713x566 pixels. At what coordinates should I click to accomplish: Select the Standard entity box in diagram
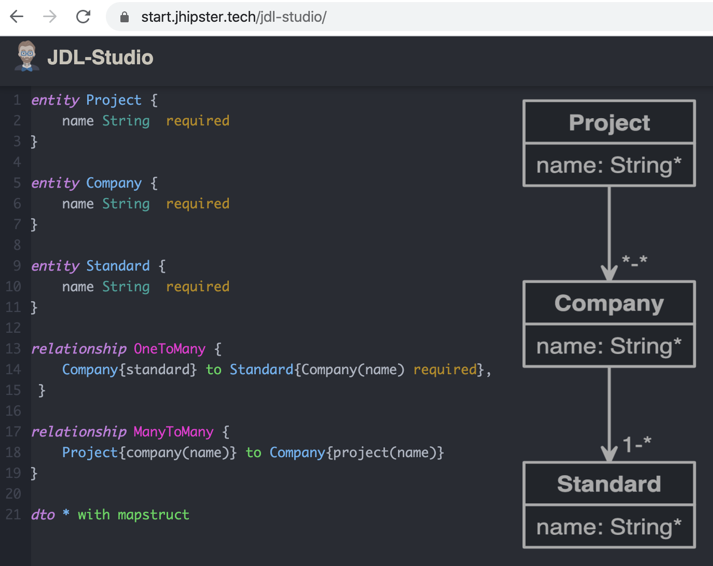pos(609,505)
